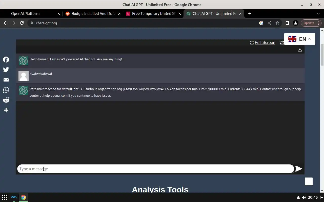
Task: Click the ChatGPT avatar beside greeting message
Action: pyautogui.click(x=24, y=61)
